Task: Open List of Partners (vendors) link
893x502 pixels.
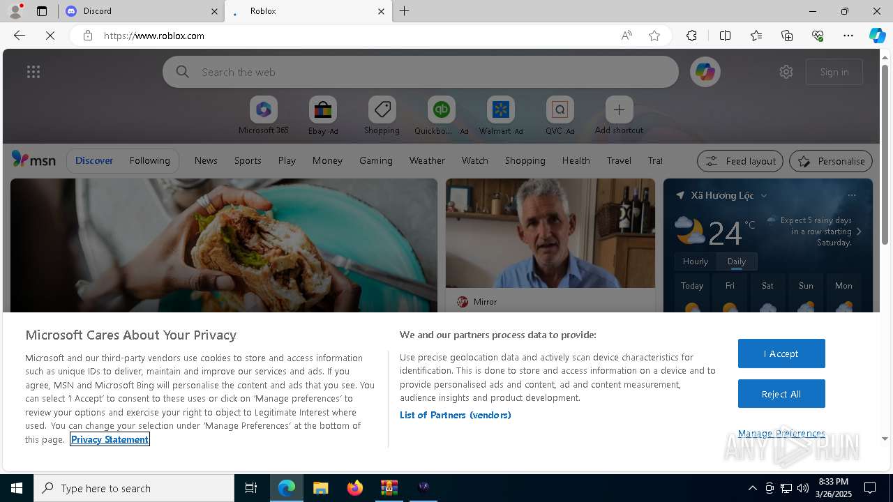Action: (x=455, y=415)
